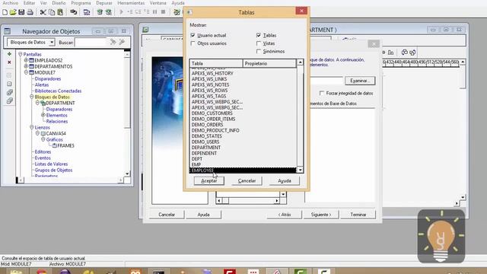Viewport: 487px width, 274px height.
Task: Select DEPARTMENT in the table list
Action: pyautogui.click(x=206, y=148)
